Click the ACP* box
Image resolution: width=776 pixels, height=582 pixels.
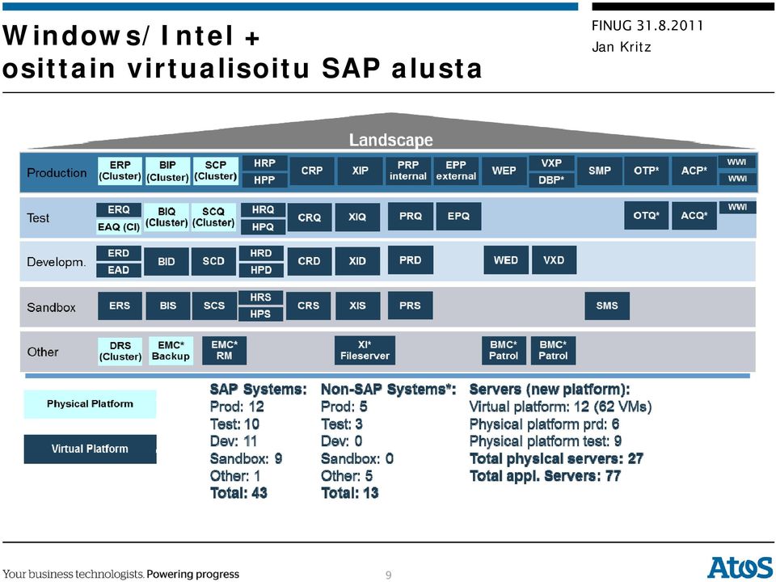pyautogui.click(x=694, y=171)
